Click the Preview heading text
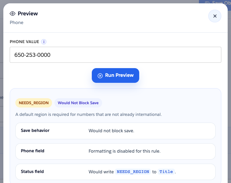This screenshot has width=231, height=183. click(x=28, y=14)
